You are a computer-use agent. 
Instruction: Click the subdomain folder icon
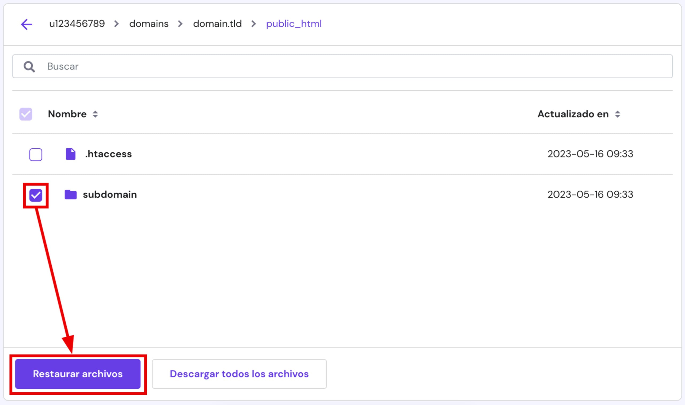pos(70,195)
